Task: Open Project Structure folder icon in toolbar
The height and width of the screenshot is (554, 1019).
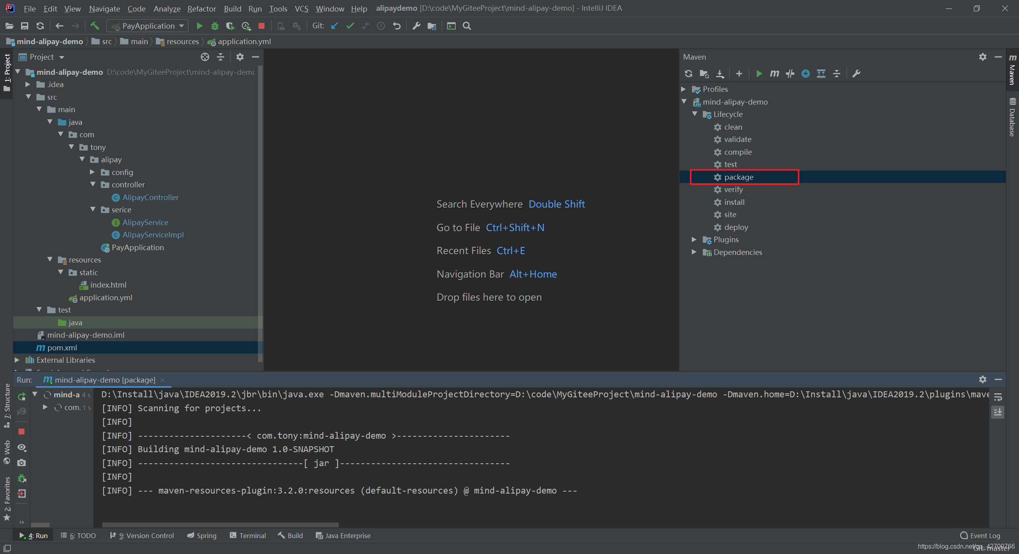Action: 432,26
